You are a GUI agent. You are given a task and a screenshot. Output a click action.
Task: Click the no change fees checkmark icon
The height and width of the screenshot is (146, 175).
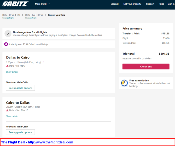[x=8, y=33]
